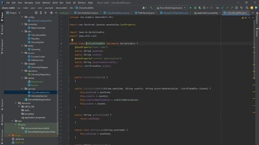This screenshot has width=259, height=145.
Task: Open Search Everywhere magnifier icon
Action: point(247,8)
